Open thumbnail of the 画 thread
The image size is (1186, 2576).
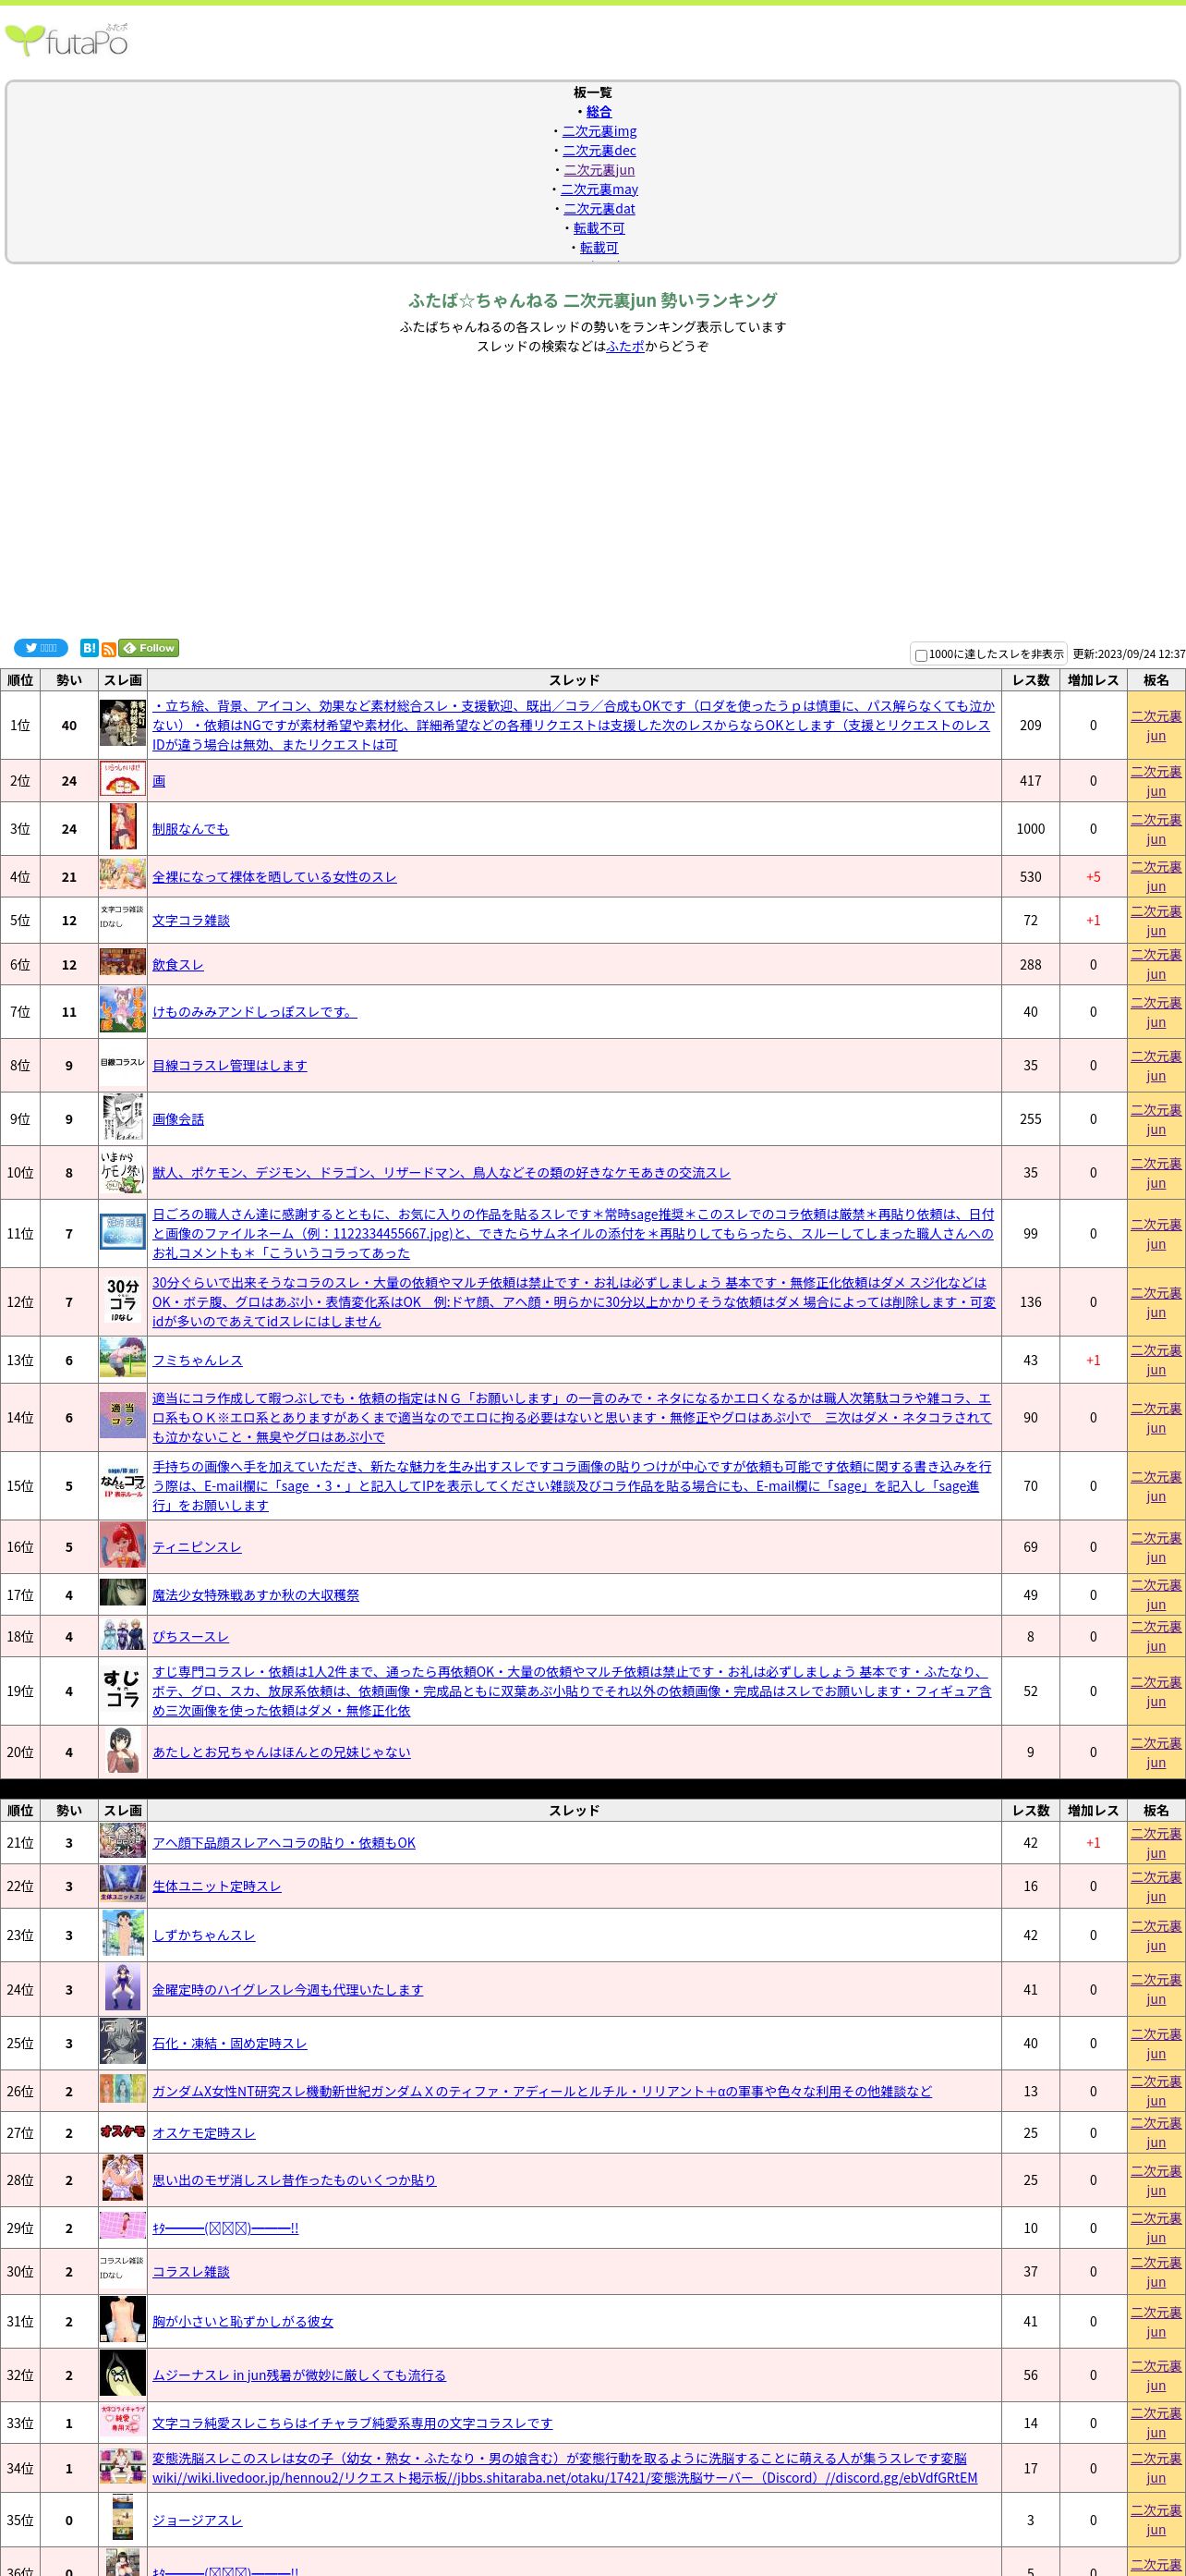123,779
